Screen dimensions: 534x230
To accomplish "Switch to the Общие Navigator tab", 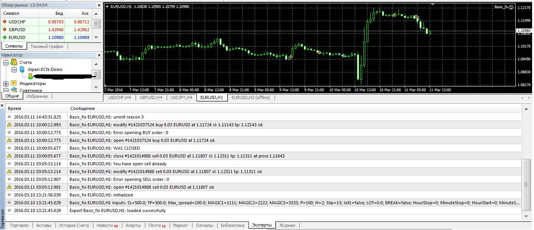I will 12,96.
